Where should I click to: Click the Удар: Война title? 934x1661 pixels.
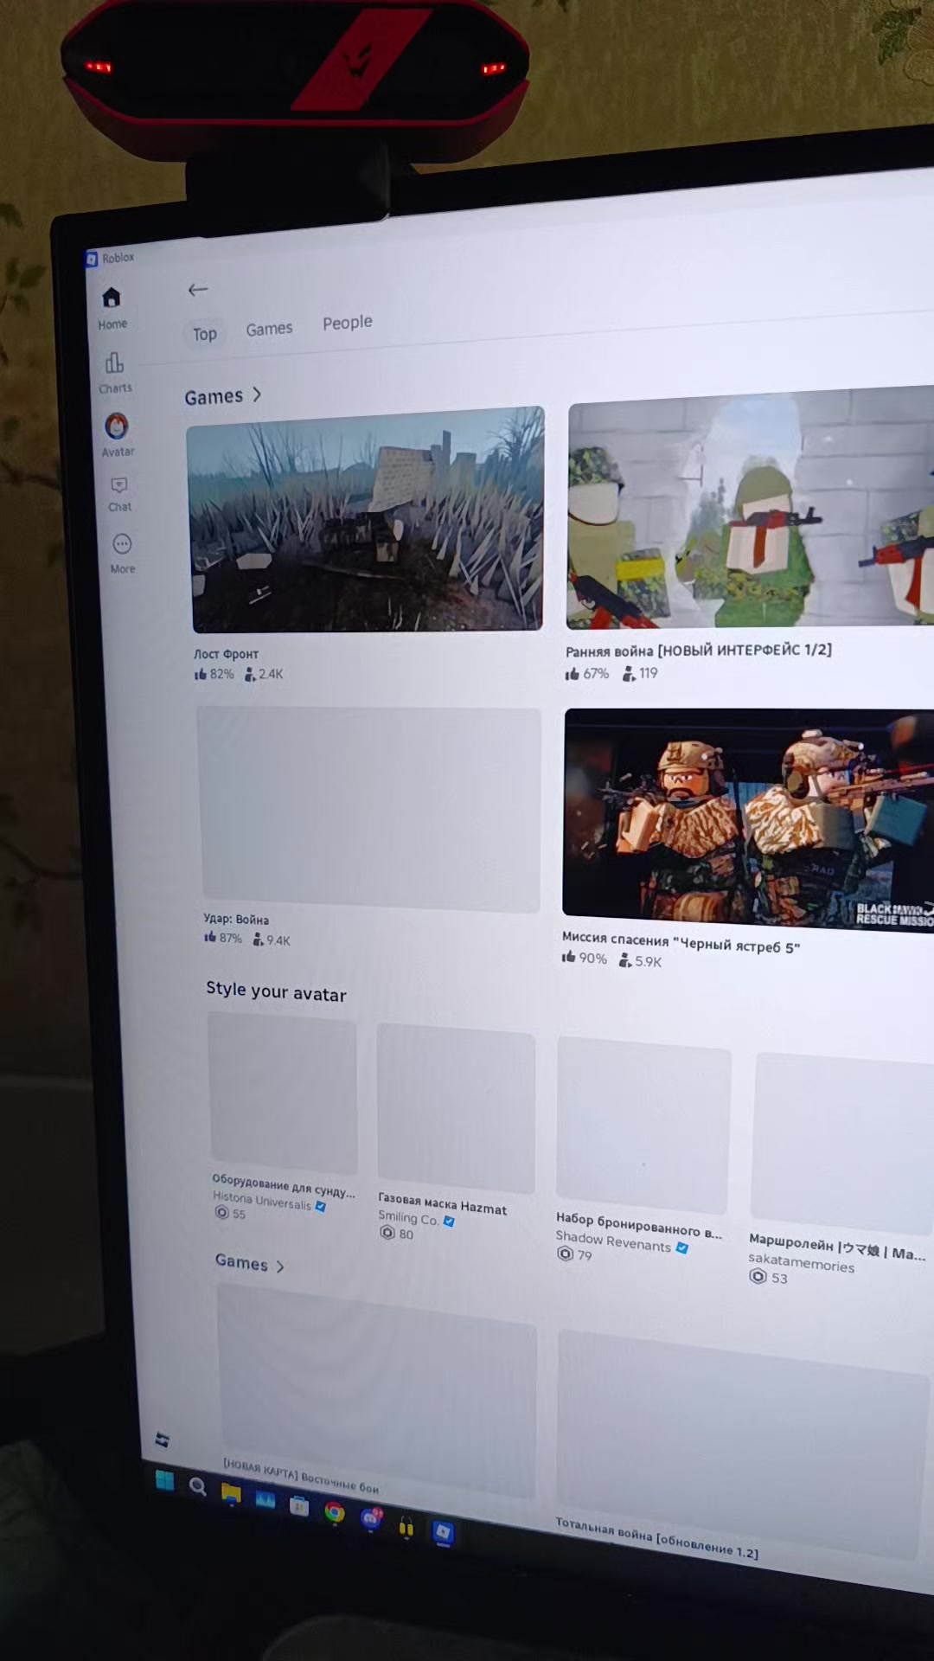[x=236, y=919]
